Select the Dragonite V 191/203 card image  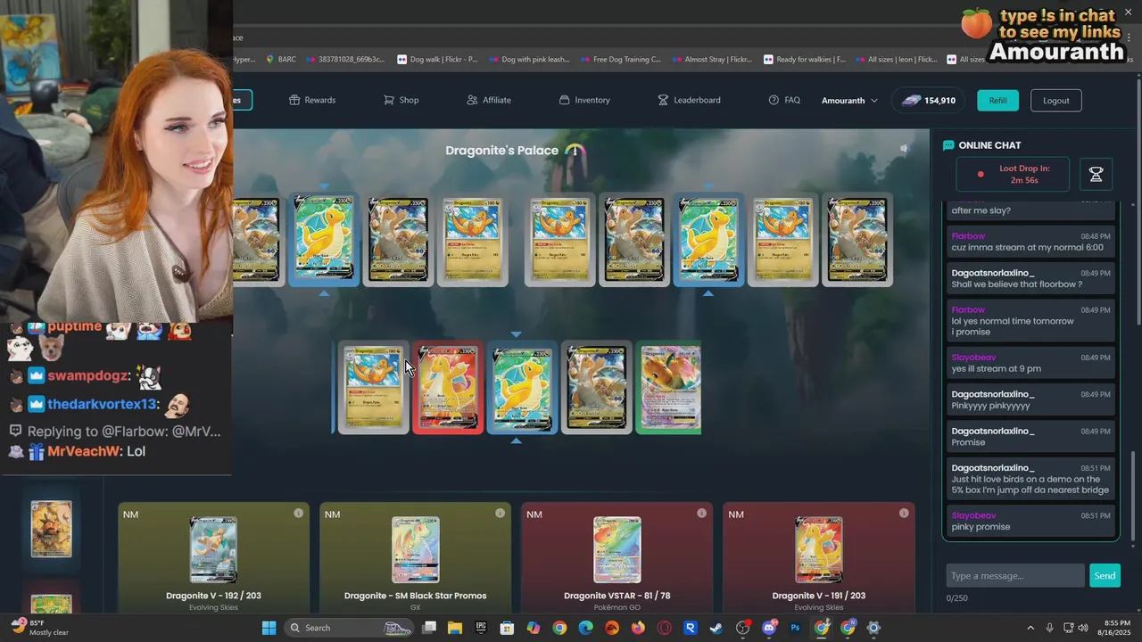[x=819, y=549]
